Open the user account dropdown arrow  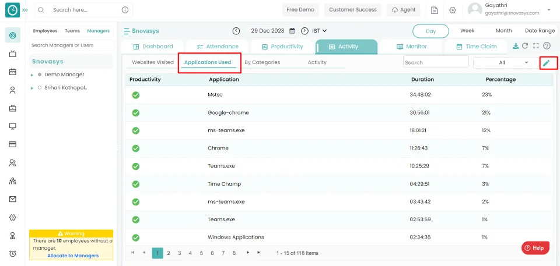click(549, 10)
